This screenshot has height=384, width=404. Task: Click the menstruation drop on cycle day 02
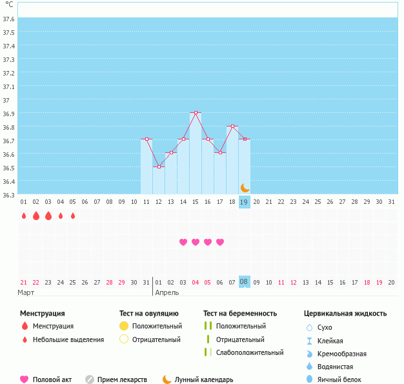point(36,216)
